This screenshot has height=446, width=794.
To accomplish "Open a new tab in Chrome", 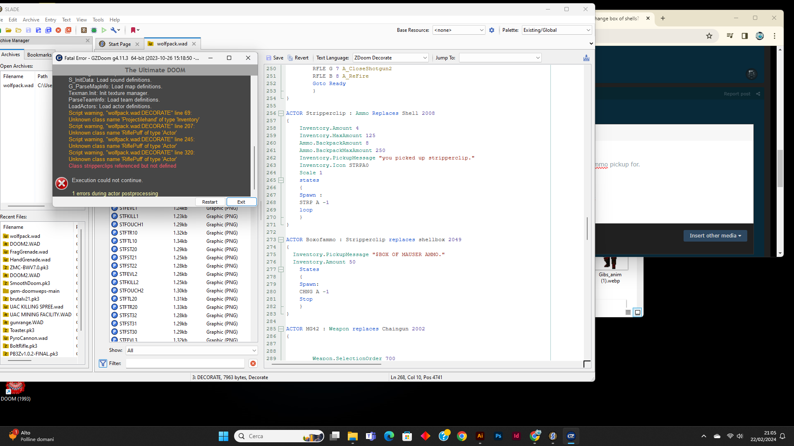I will (x=662, y=18).
